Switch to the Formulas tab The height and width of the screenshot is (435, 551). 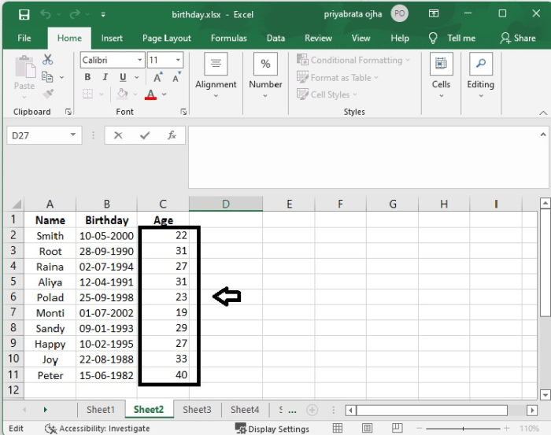click(x=229, y=38)
